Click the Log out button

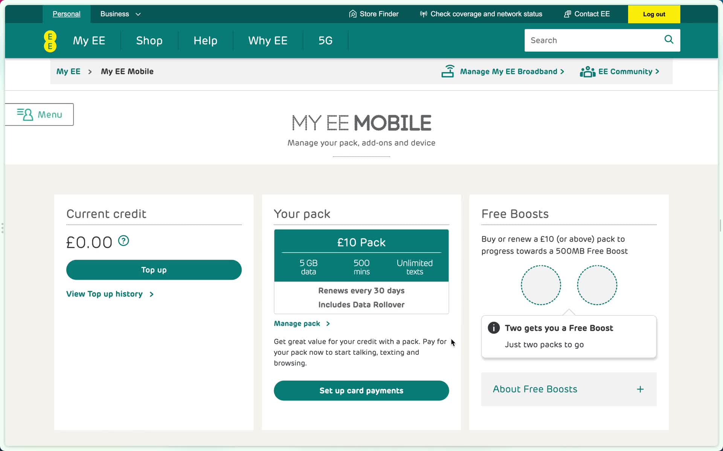pos(654,14)
